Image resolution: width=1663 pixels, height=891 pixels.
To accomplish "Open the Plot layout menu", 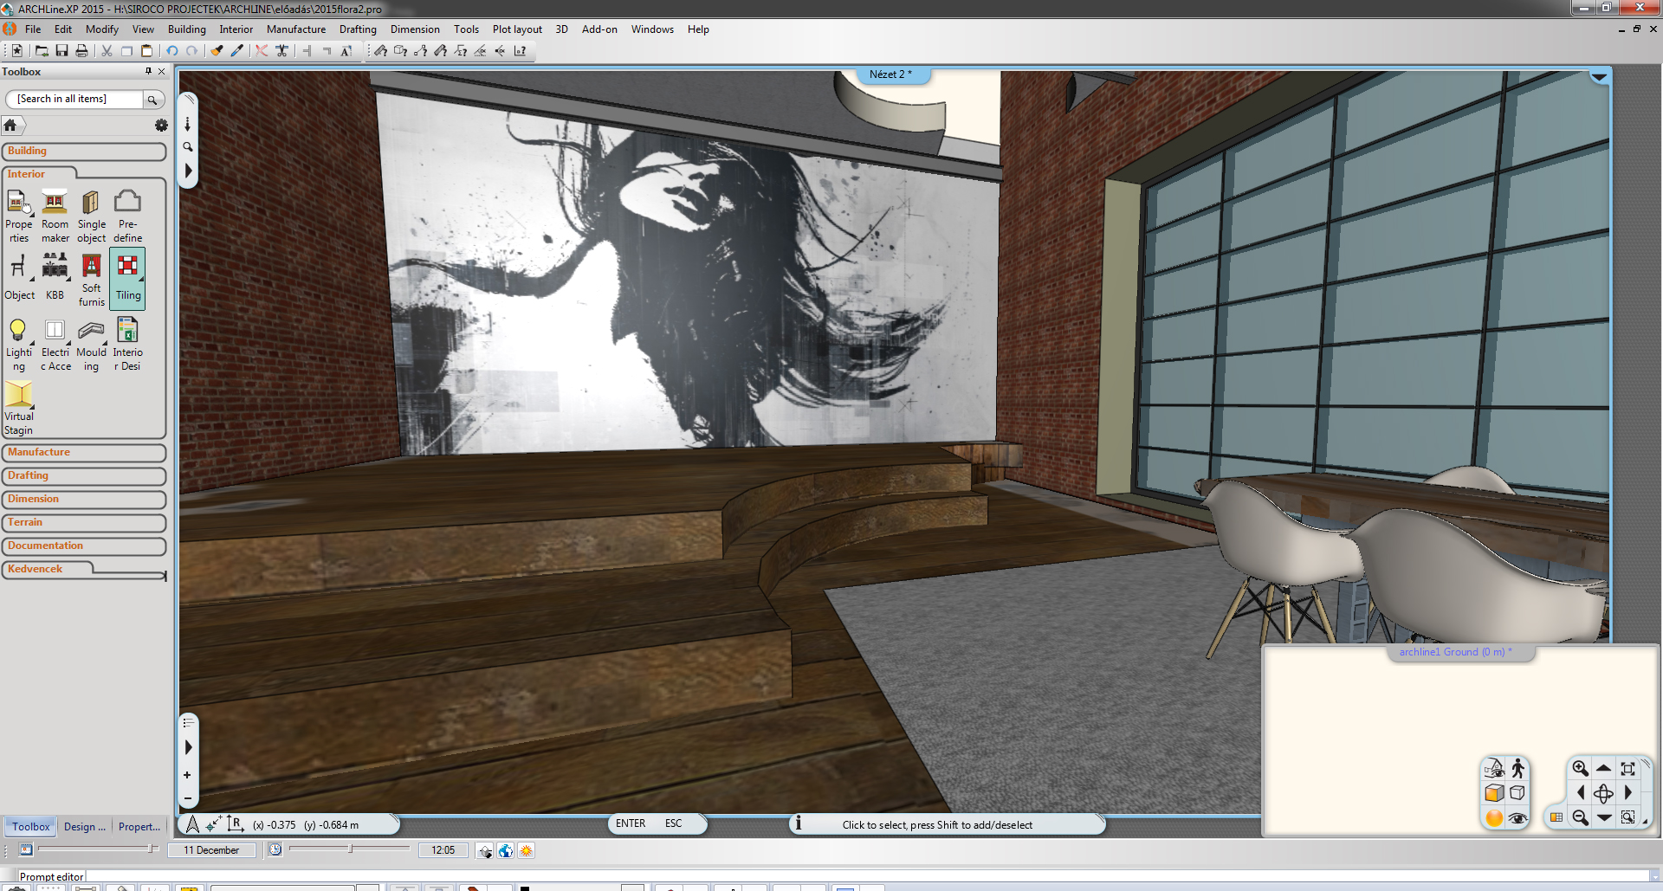I will pos(517,29).
